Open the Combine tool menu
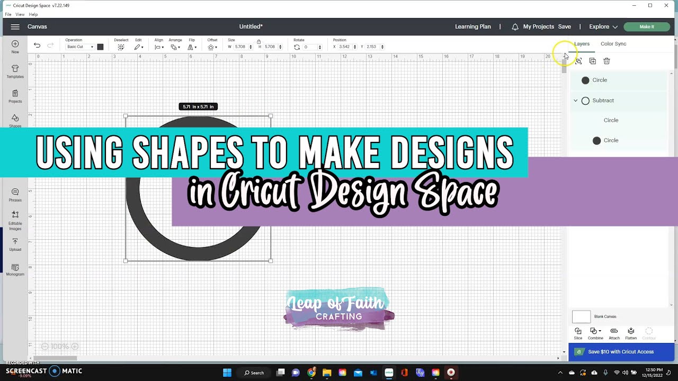 595,333
